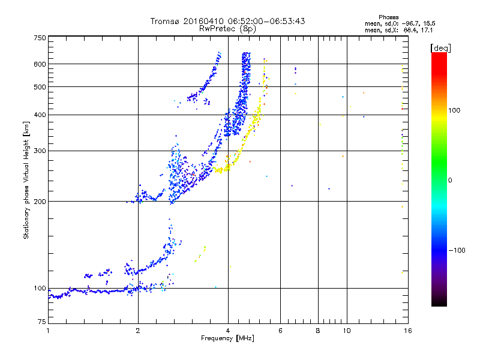This screenshot has height=360, width=480.
Task: Click height axis tick '200'
Action: pos(40,202)
